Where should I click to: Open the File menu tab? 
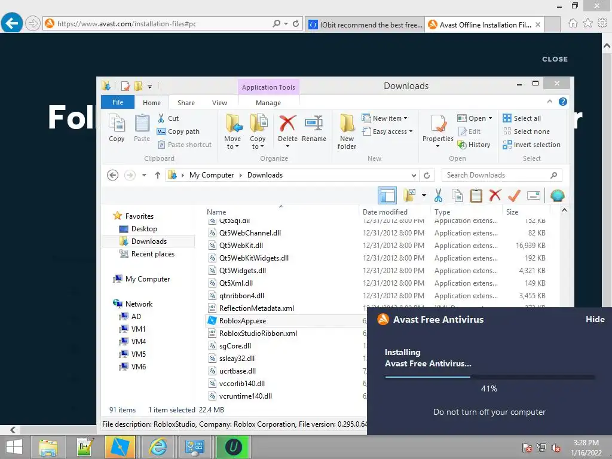coord(118,102)
